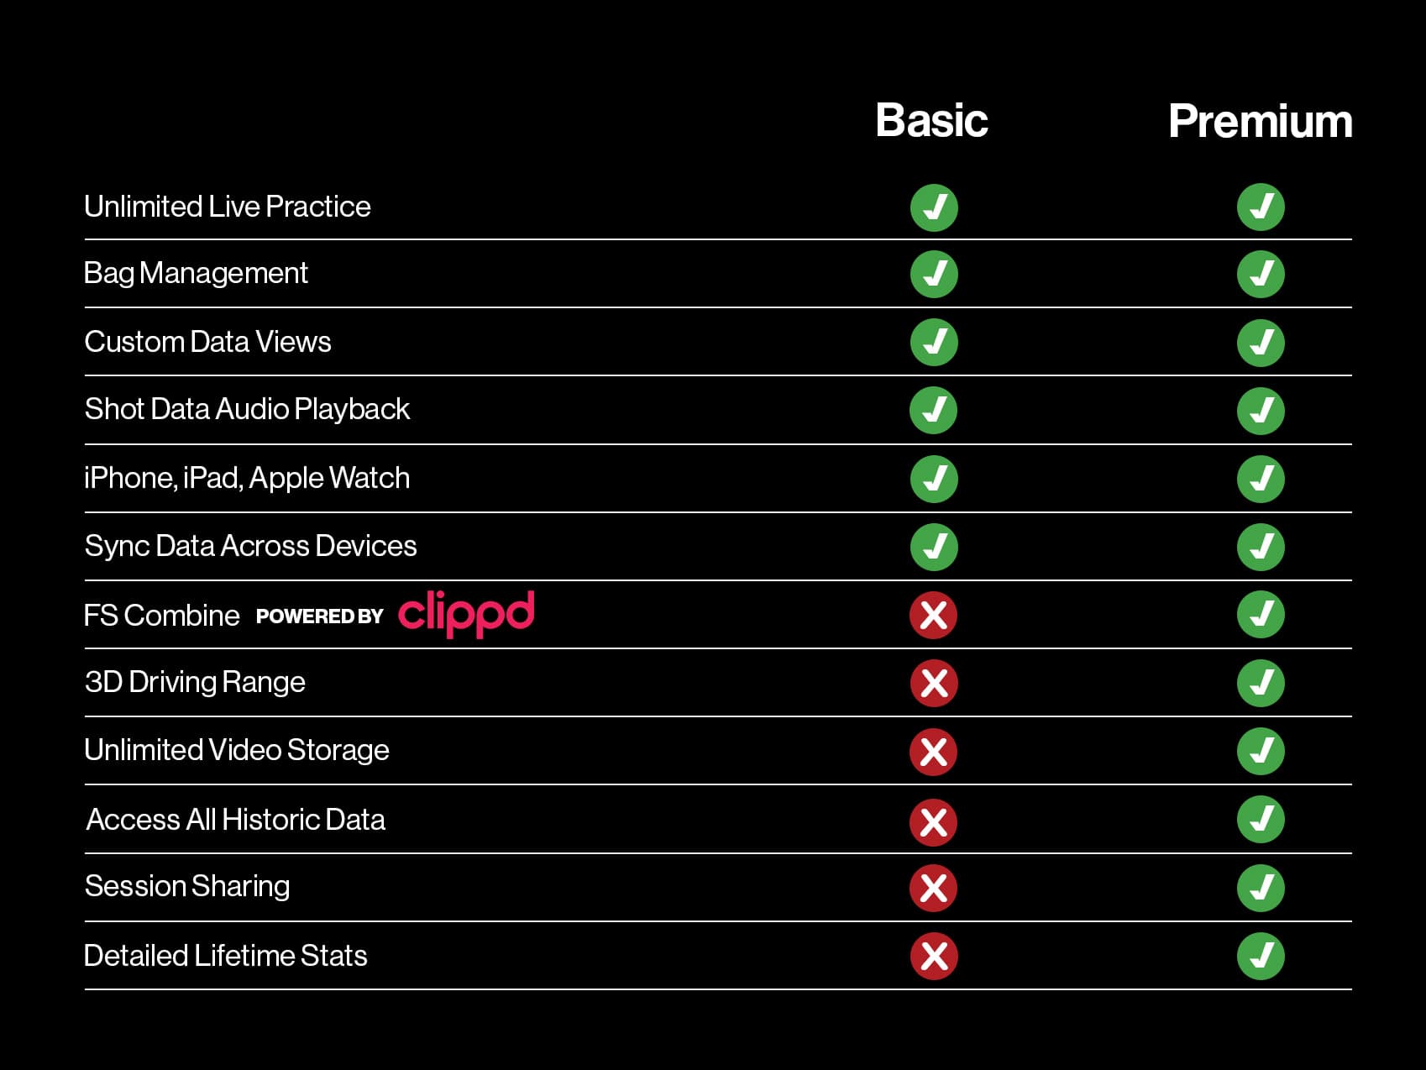
Task: Click the Shot Data Audio Playback text
Action: pyautogui.click(x=247, y=409)
